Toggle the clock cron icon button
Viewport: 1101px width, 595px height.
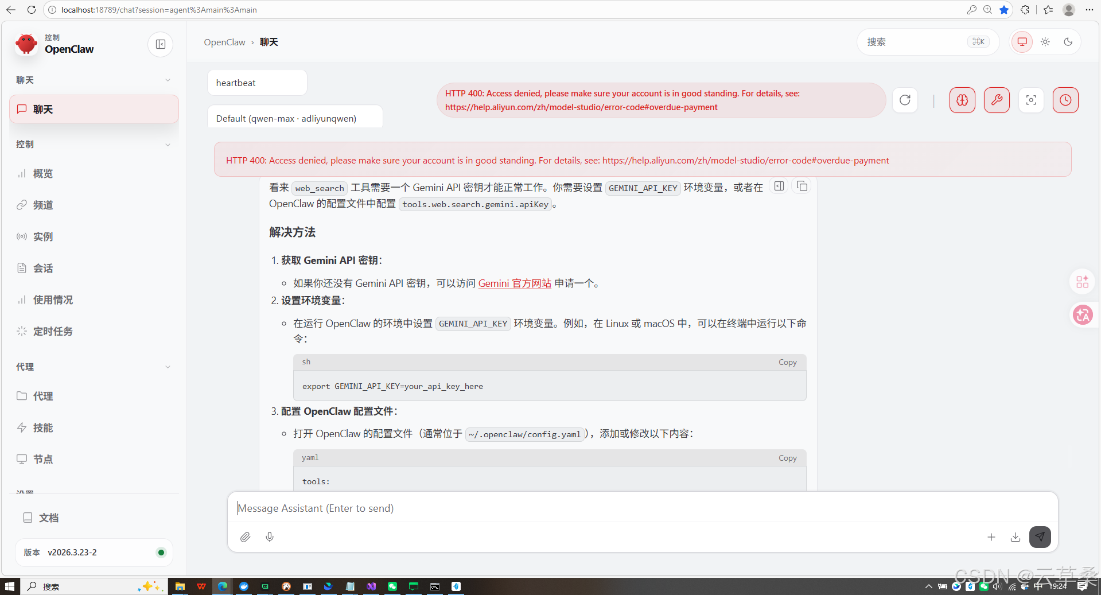click(1065, 100)
